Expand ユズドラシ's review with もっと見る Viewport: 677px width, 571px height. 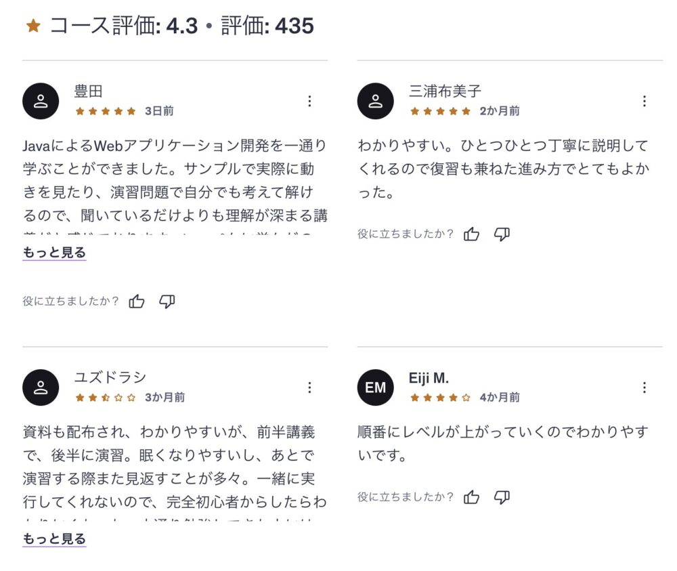click(x=54, y=539)
